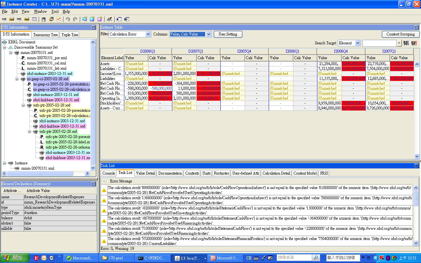421x263 pixels.
Task: Maximize the Task List panel
Action: [417, 166]
